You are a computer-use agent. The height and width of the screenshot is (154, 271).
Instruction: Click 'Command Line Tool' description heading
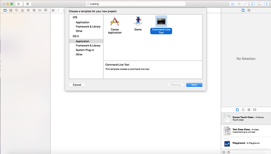(x=117, y=65)
